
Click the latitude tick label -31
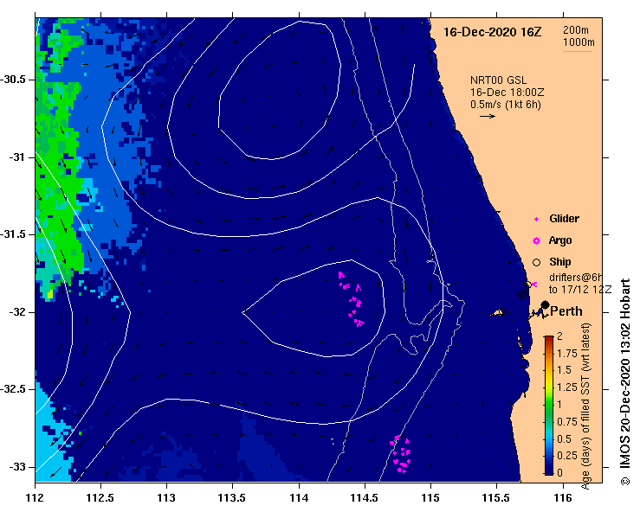click(16, 157)
